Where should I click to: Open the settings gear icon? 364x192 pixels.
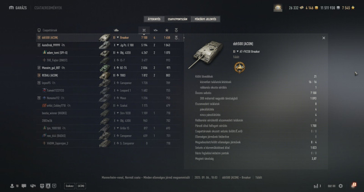pyautogui.click(x=340, y=186)
